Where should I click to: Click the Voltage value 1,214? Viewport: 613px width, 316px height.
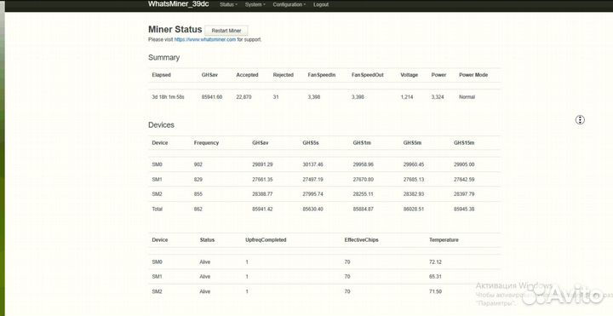pyautogui.click(x=407, y=97)
